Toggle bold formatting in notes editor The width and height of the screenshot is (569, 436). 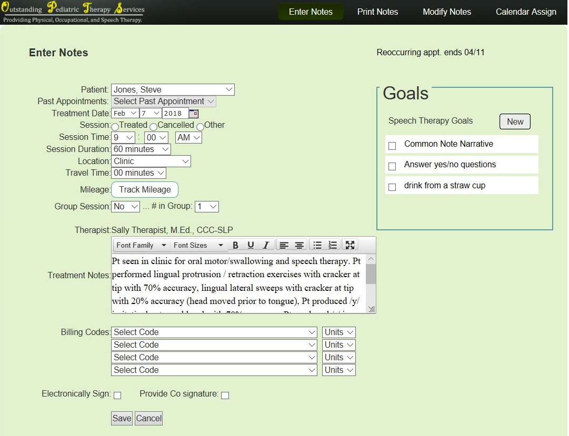(x=235, y=245)
